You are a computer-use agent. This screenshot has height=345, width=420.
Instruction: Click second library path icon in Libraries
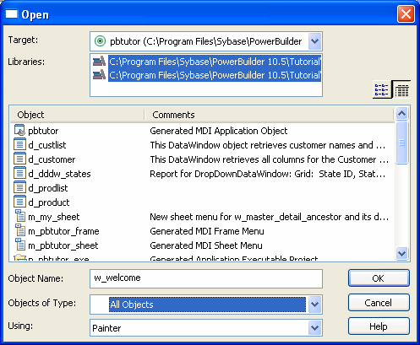[x=99, y=75]
